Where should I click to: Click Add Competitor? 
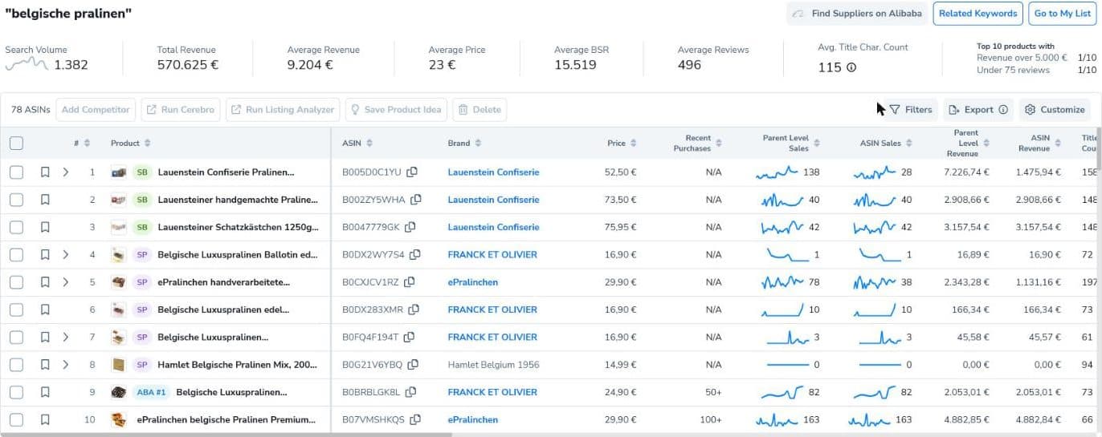pyautogui.click(x=96, y=110)
